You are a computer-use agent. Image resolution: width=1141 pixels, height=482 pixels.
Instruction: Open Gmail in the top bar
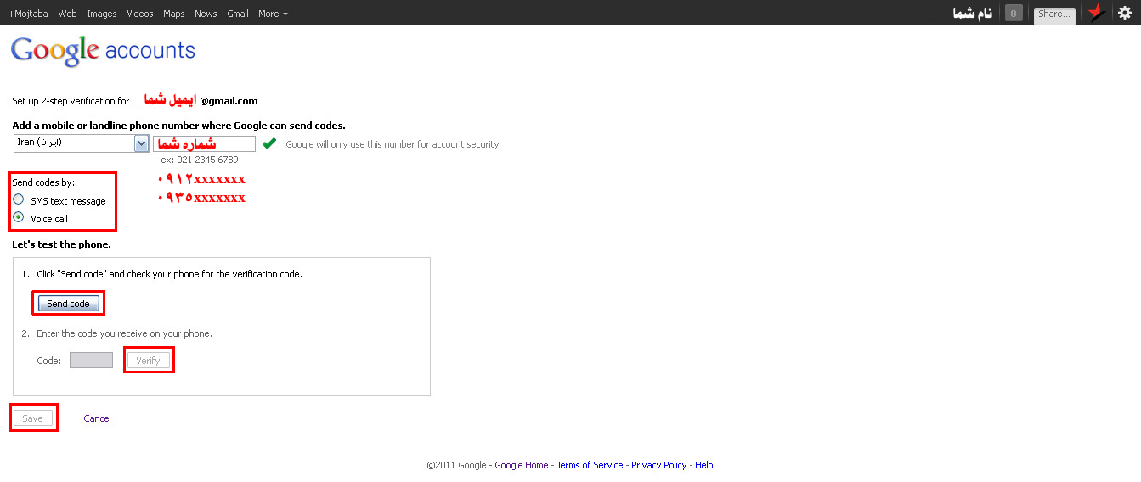(x=238, y=14)
